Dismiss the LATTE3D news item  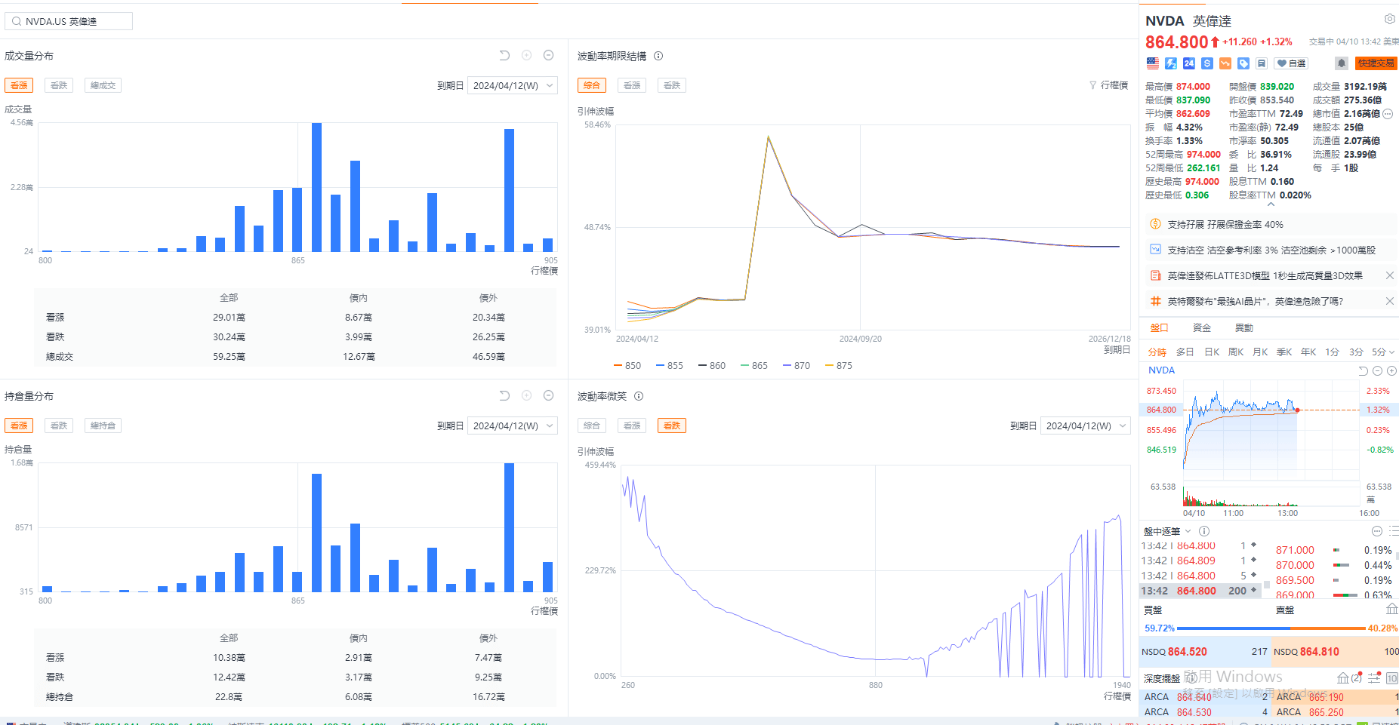point(1390,275)
